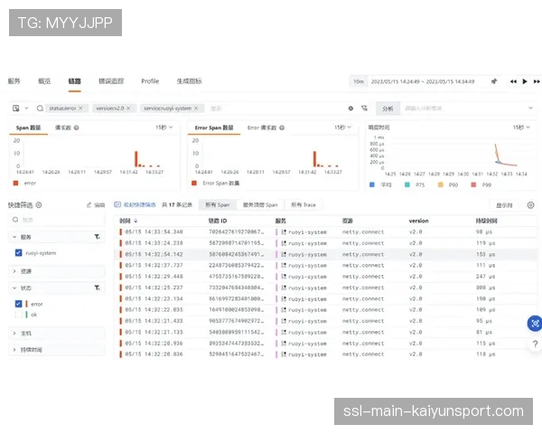Click the filter icon on the 状态 section
Screen dimensions: 542x434
coord(97,288)
